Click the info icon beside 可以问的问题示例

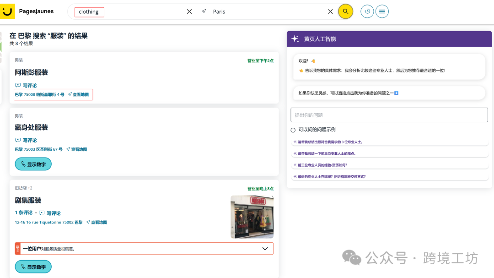tap(293, 130)
